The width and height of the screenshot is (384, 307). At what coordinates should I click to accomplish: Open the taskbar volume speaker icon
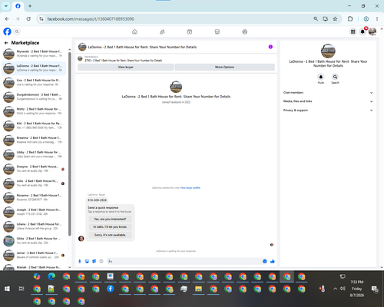(343, 289)
